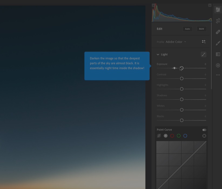
Task: Activate the targeted adjustment tool in Light
Action: point(204,54)
